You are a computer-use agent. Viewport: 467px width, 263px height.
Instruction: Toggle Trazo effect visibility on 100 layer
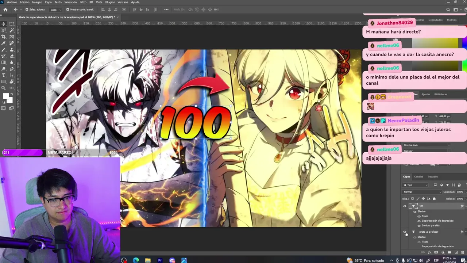tap(419, 216)
